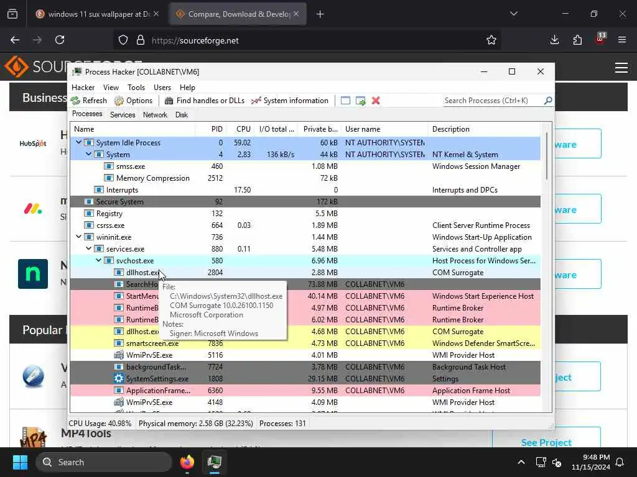This screenshot has height=477, width=637.
Task: Select the Secure System process icon
Action: (x=88, y=201)
